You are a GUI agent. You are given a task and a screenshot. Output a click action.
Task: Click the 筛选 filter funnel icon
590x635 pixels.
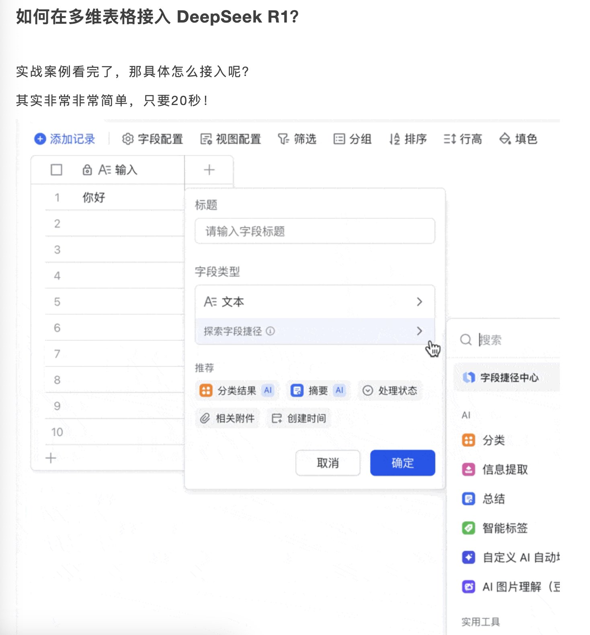tap(283, 139)
